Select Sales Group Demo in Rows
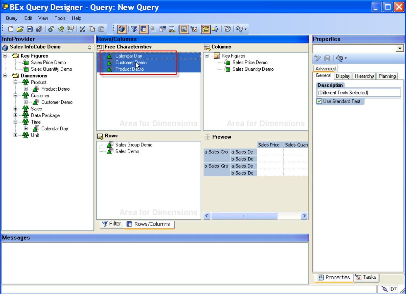The width and height of the screenshot is (406, 294). [x=134, y=145]
